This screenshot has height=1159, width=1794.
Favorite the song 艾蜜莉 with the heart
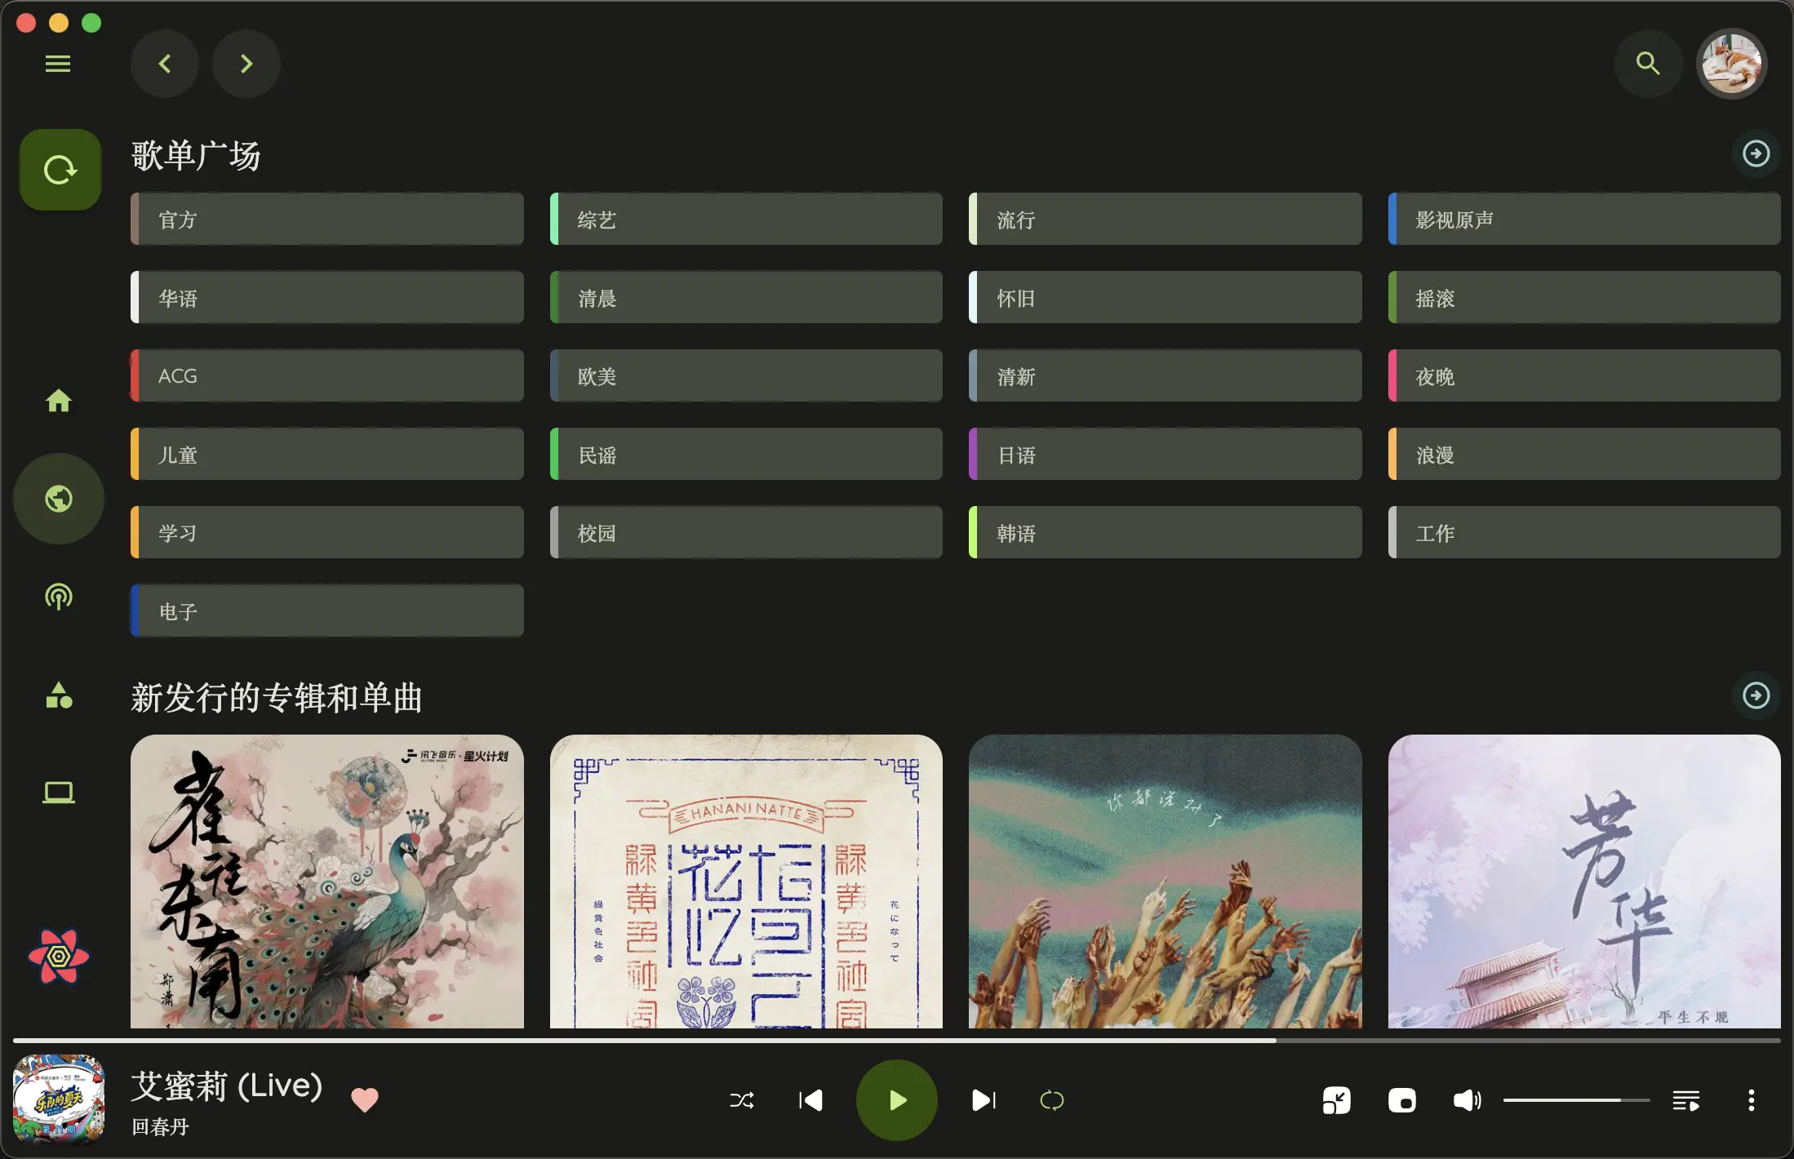365,1099
